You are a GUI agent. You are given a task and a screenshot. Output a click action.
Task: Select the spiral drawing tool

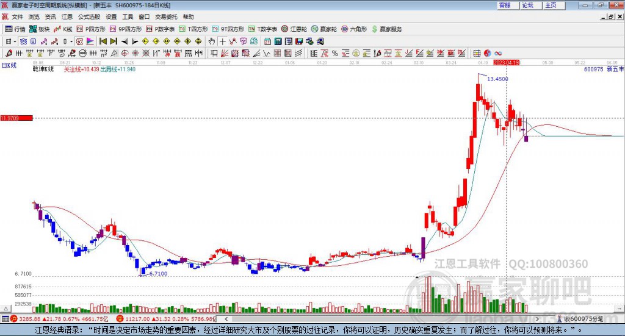coord(62,53)
